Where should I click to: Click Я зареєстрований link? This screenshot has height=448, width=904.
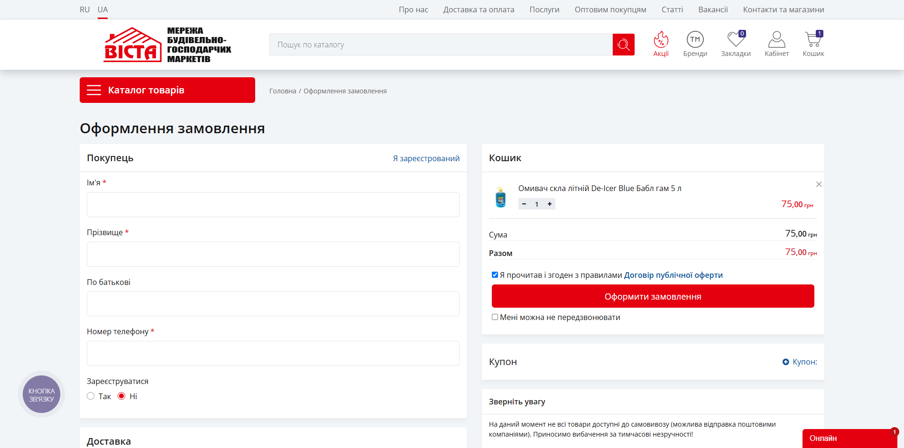426,158
